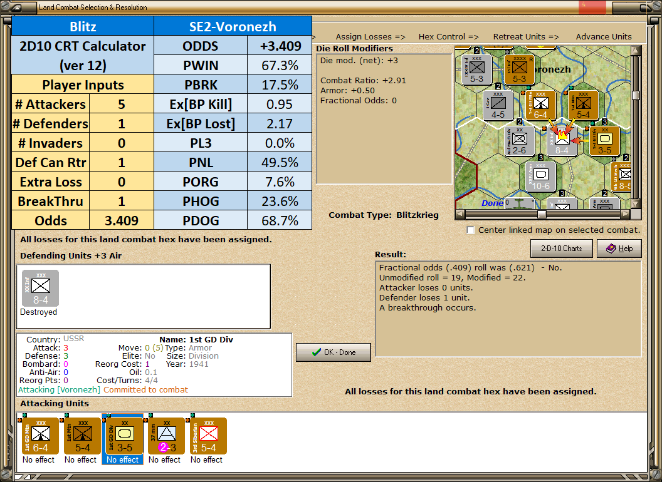Viewport: 662px width, 482px height.
Task: Click the SE2-Voronezh header cell
Action: click(233, 26)
